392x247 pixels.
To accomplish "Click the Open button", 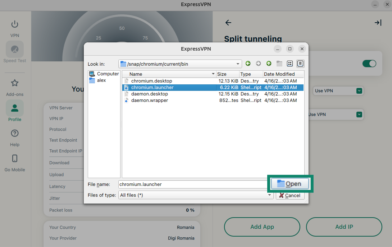I will (x=290, y=184).
